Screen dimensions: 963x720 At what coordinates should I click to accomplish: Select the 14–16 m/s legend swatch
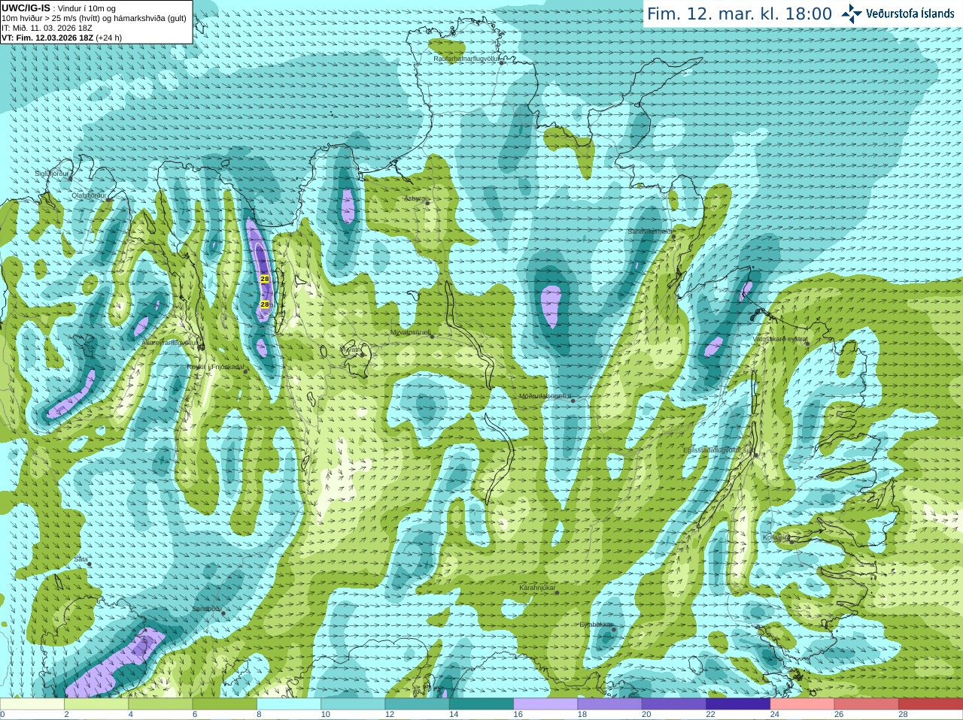point(481,704)
